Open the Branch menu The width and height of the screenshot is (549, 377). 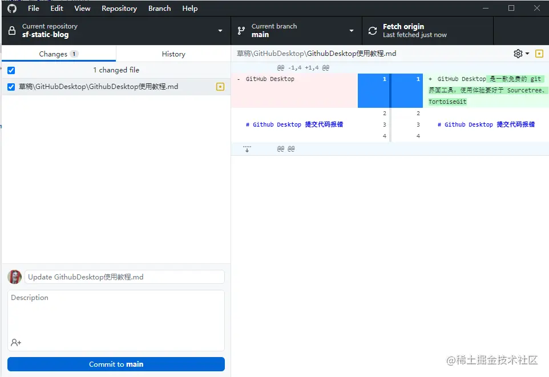coord(160,9)
